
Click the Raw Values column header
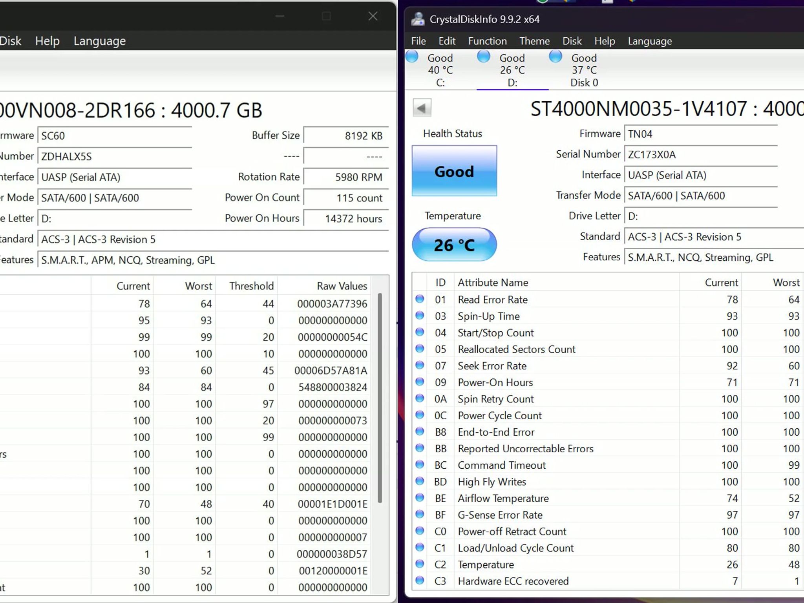[342, 286]
